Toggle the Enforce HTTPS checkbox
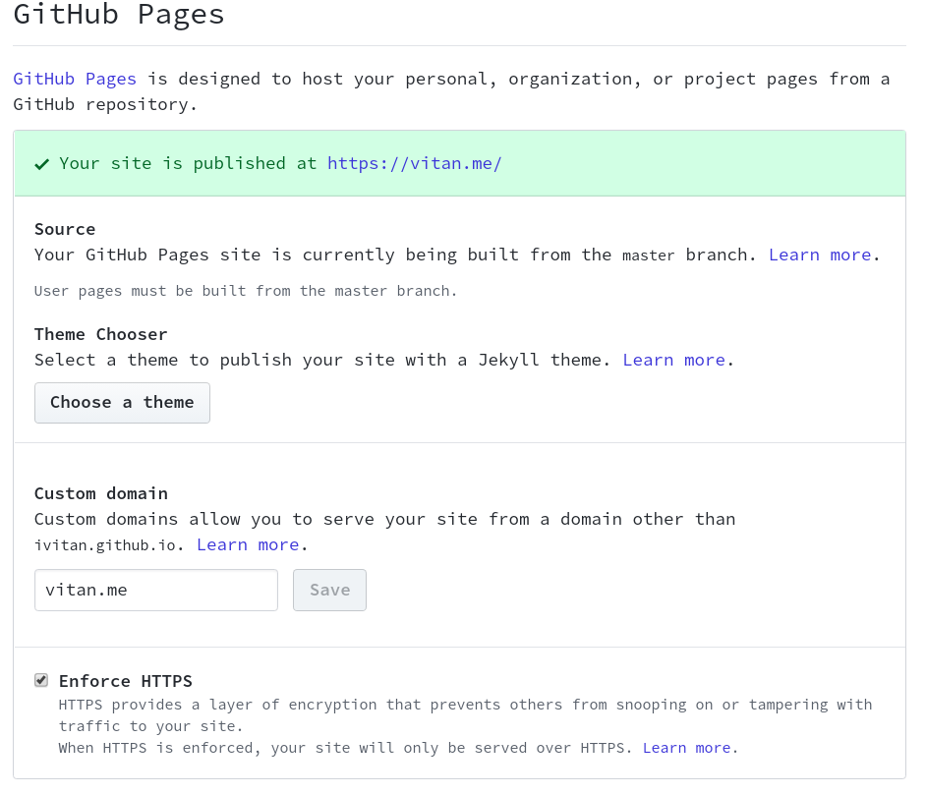The height and width of the screenshot is (795, 926). pos(41,680)
